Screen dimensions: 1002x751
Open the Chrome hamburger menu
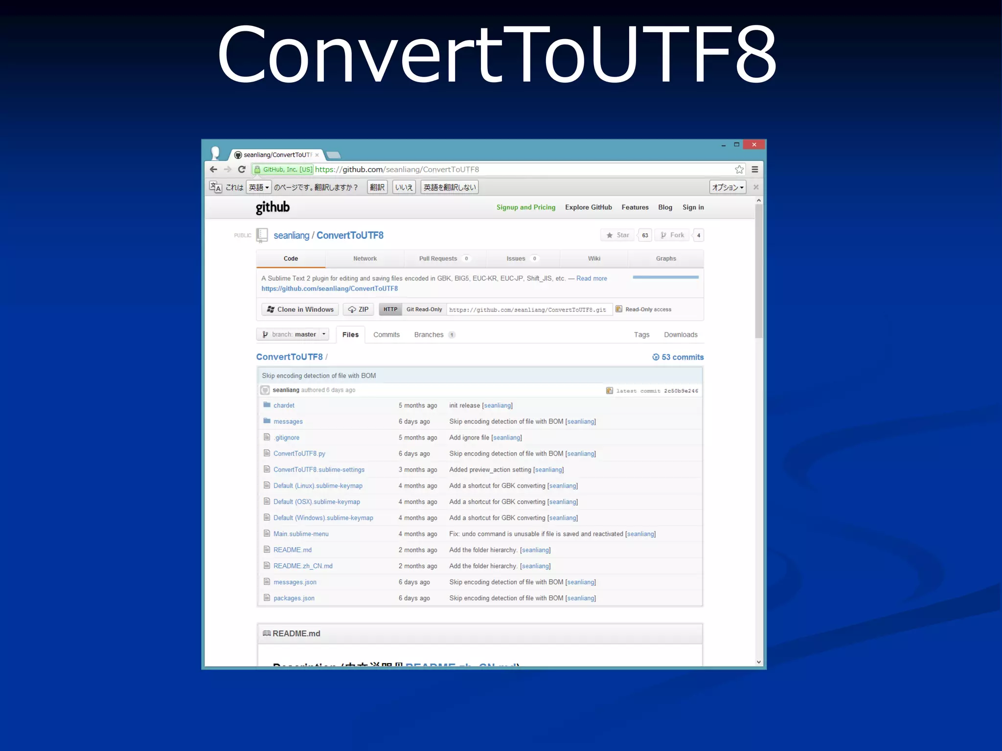[x=755, y=169]
